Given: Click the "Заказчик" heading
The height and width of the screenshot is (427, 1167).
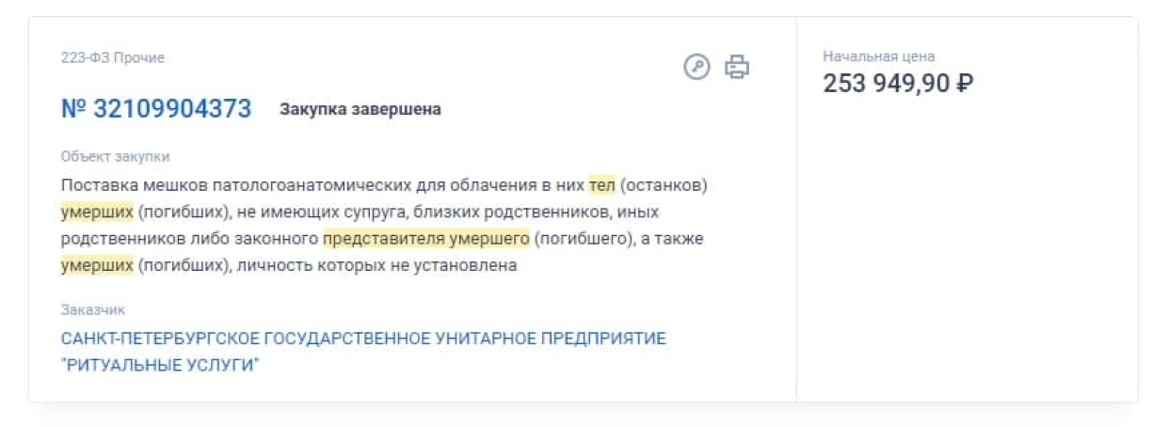Looking at the screenshot, I should [93, 310].
